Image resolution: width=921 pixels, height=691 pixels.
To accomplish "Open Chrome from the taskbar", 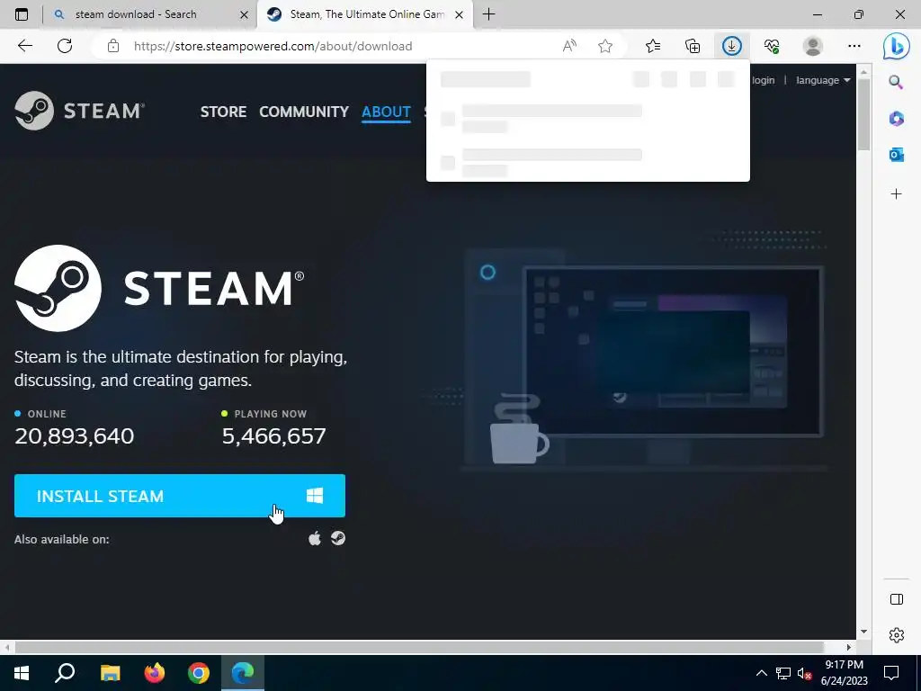I will (199, 673).
